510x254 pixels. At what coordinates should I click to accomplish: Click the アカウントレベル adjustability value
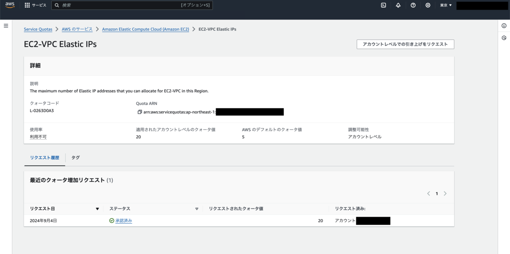pos(365,137)
